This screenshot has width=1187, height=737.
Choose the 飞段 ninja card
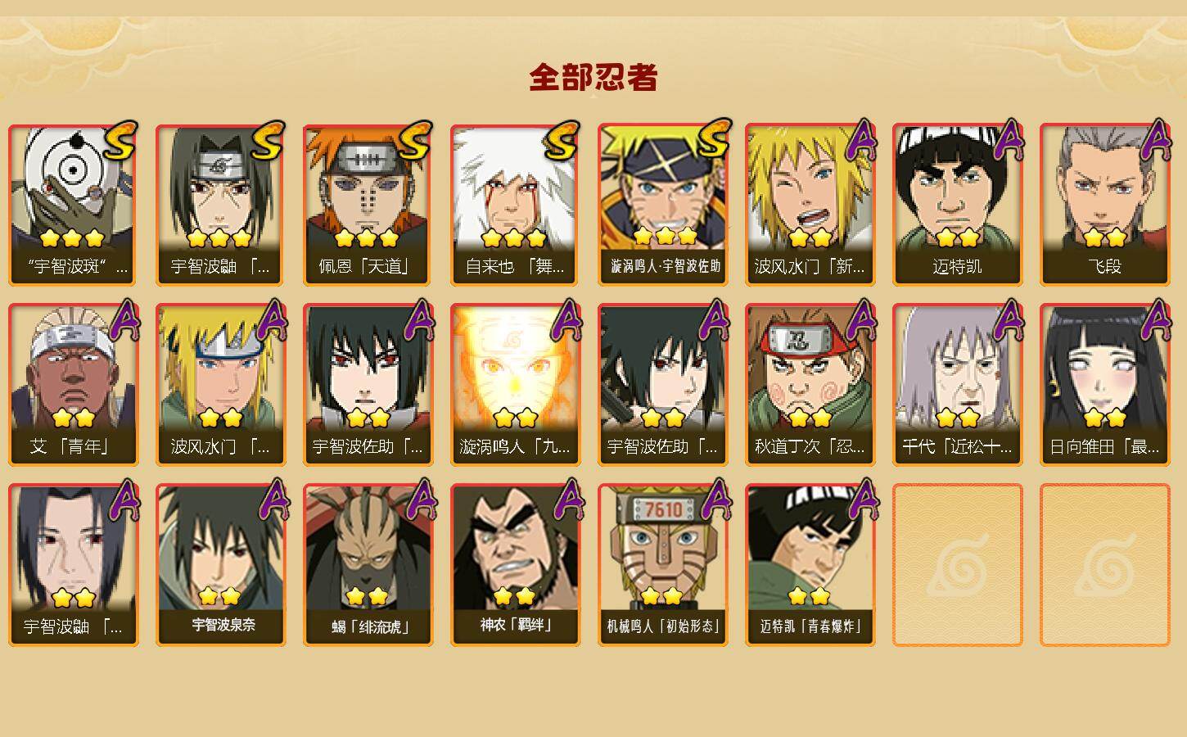(x=1104, y=205)
